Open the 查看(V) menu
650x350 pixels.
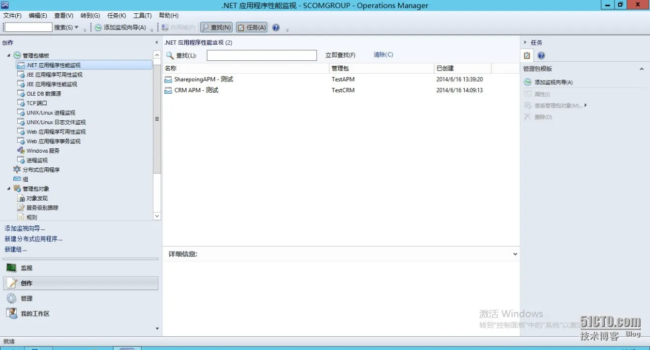click(x=64, y=16)
